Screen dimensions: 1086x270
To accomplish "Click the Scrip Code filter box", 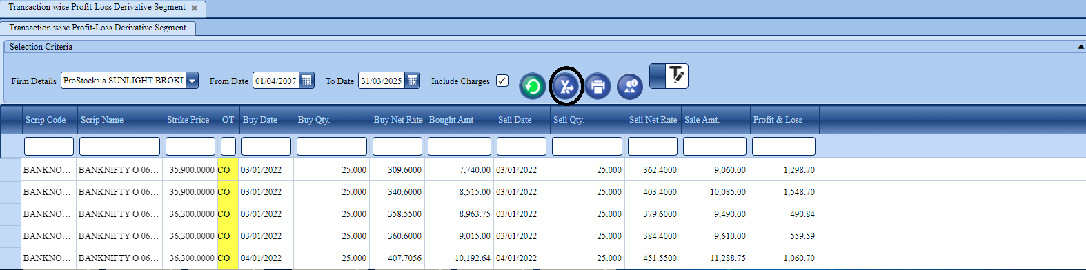I will (x=49, y=146).
